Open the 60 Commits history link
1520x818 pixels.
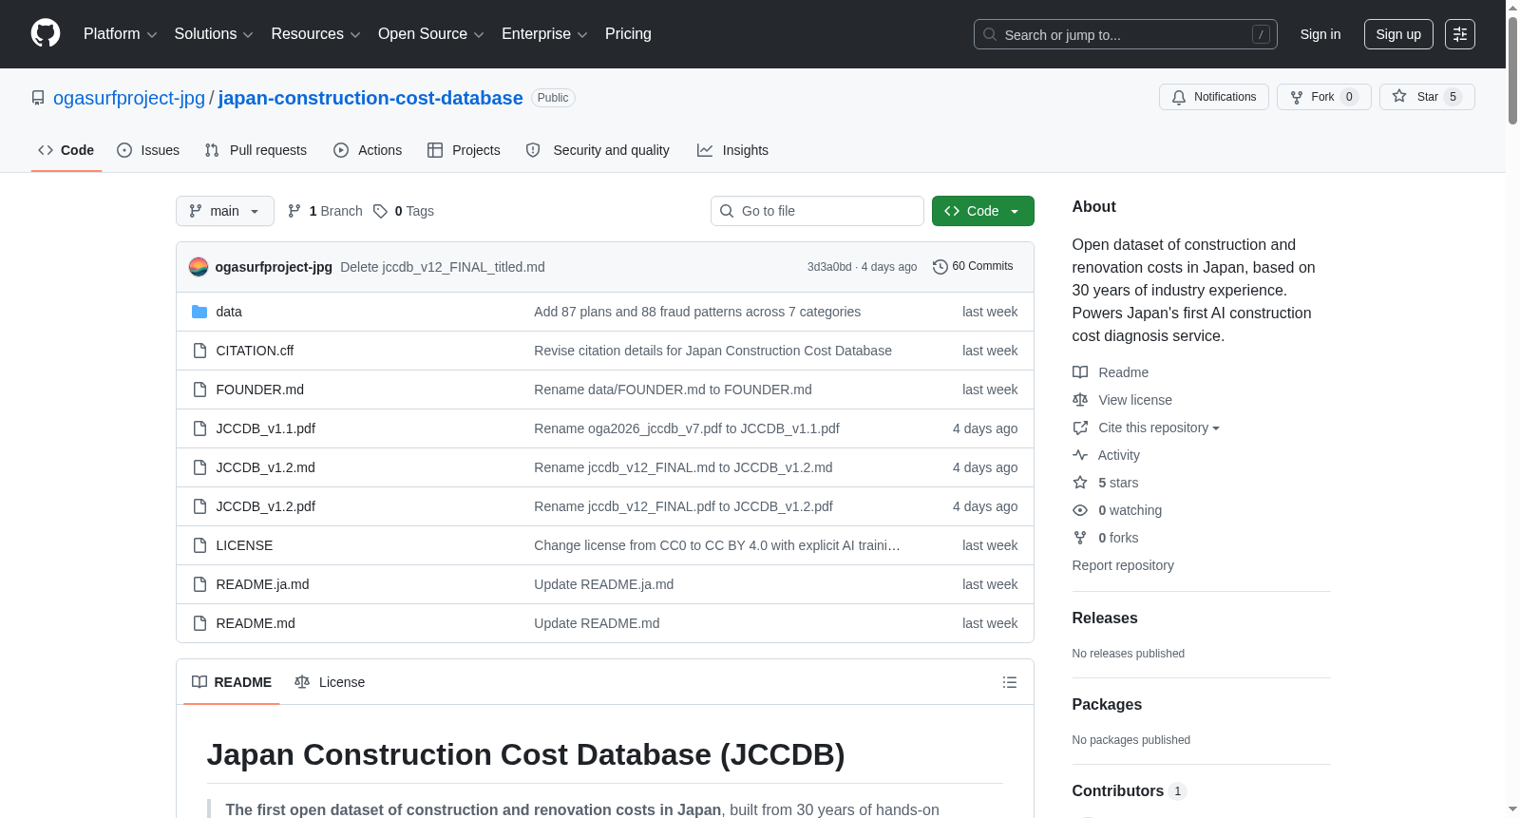pos(973,267)
